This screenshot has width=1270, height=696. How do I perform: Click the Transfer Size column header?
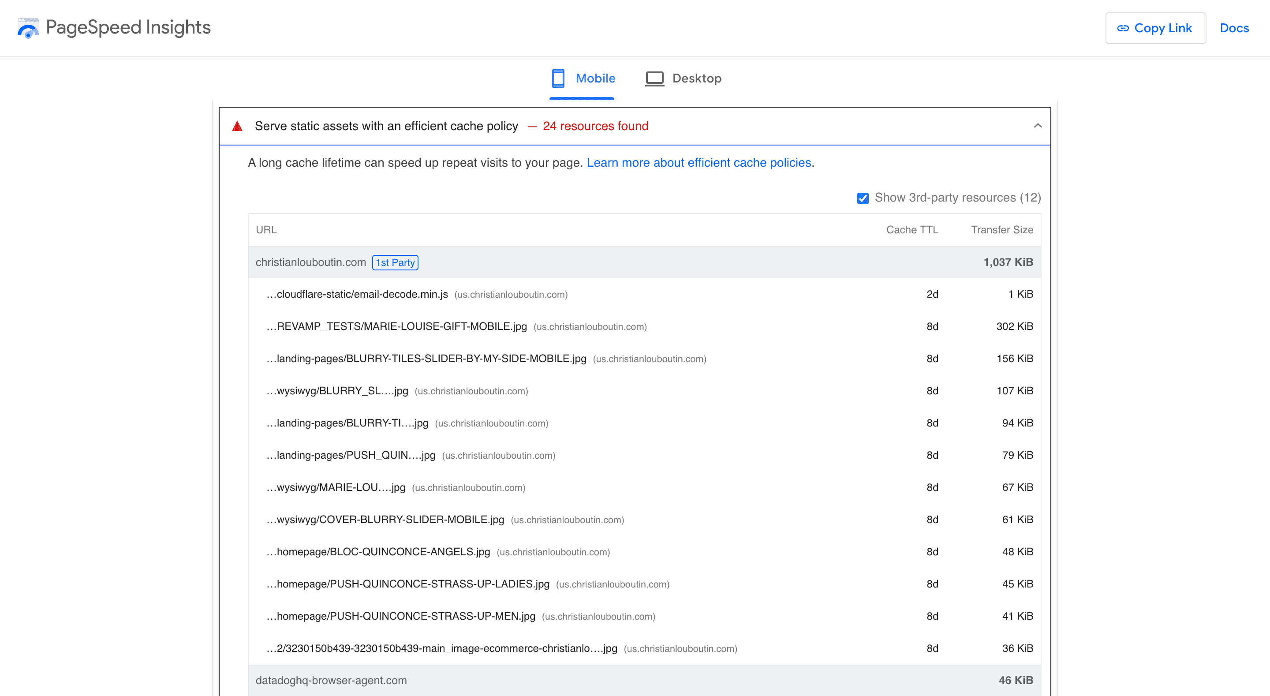click(x=1002, y=230)
